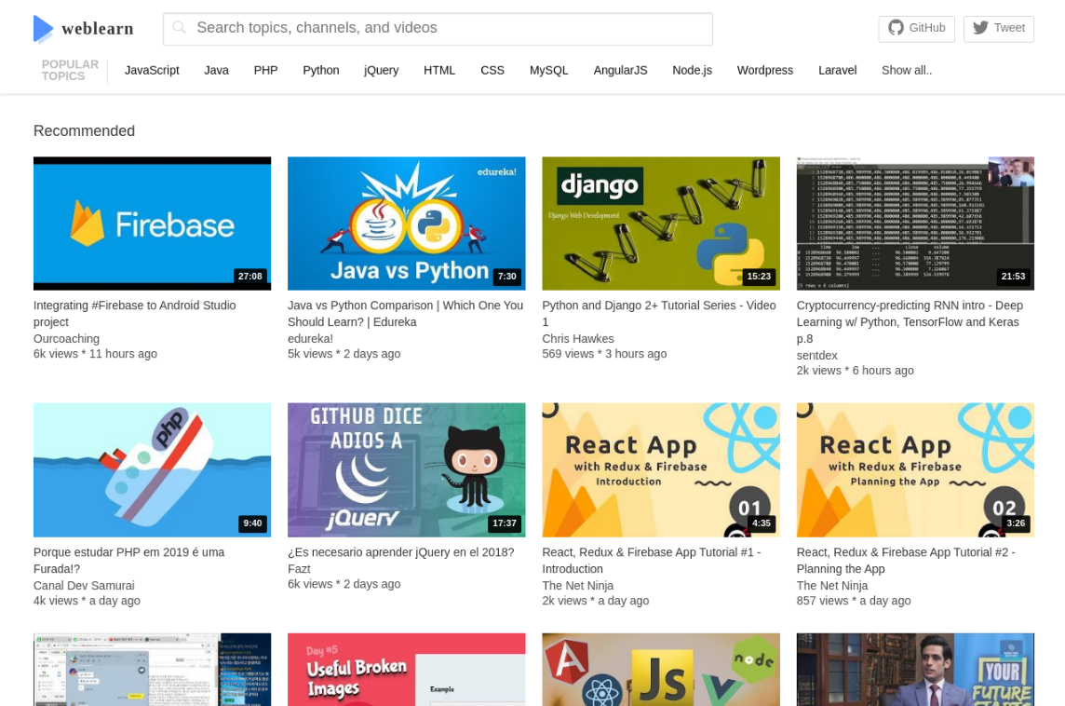Click channel name Canal Dev Samurai

84,585
